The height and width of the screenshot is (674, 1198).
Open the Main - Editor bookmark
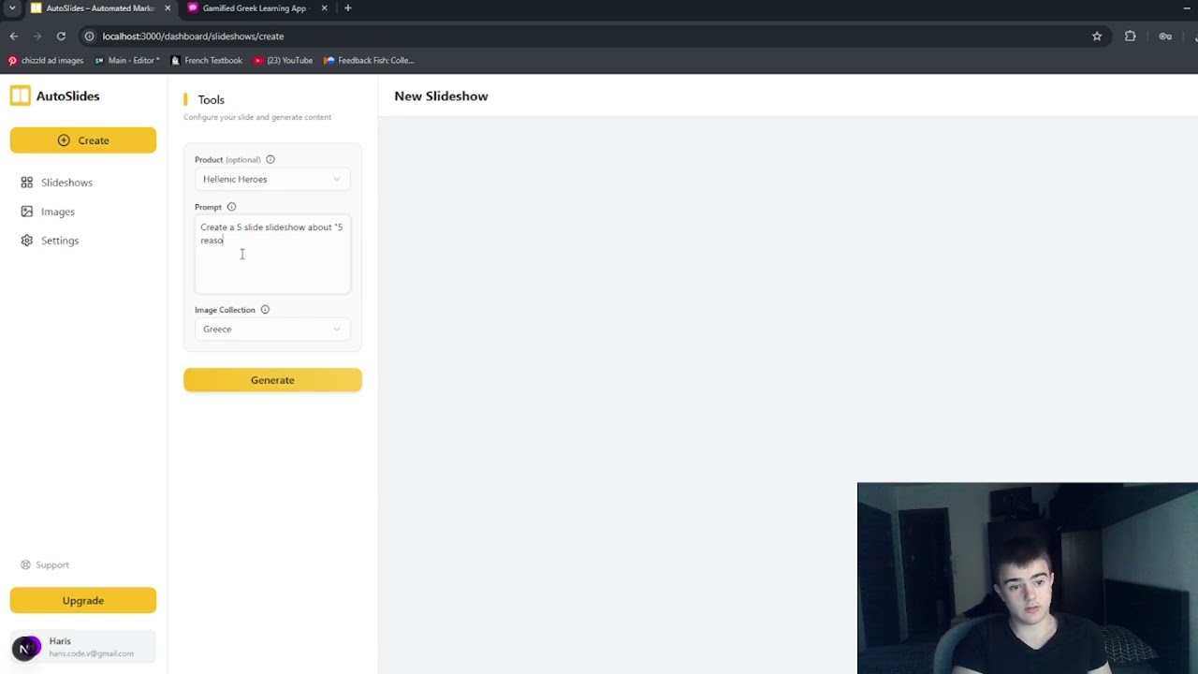click(x=127, y=61)
